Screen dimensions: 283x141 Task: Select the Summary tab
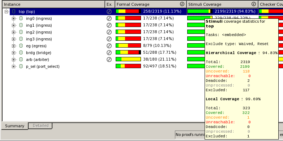tap(14, 126)
